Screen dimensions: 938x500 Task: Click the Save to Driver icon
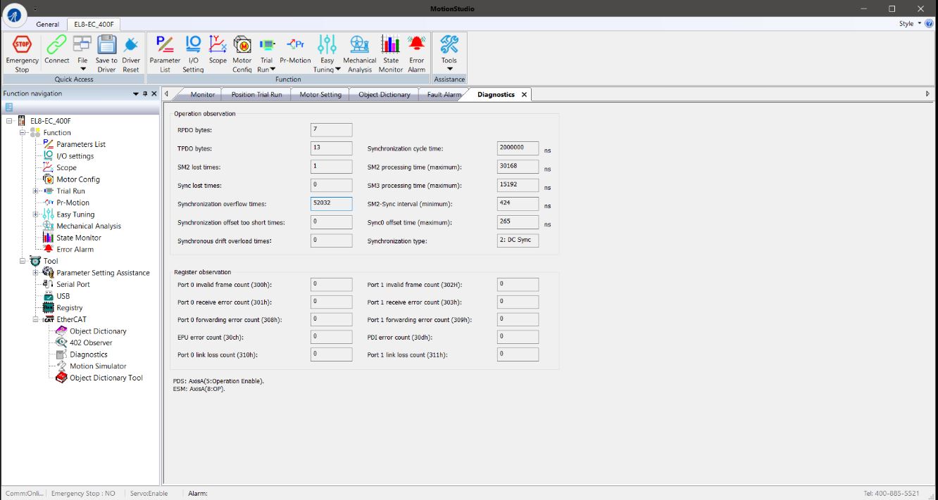(x=106, y=46)
